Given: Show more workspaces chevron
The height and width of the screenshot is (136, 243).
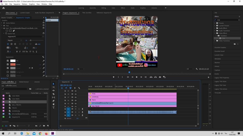Looking at the screenshot, I should point(166,8).
